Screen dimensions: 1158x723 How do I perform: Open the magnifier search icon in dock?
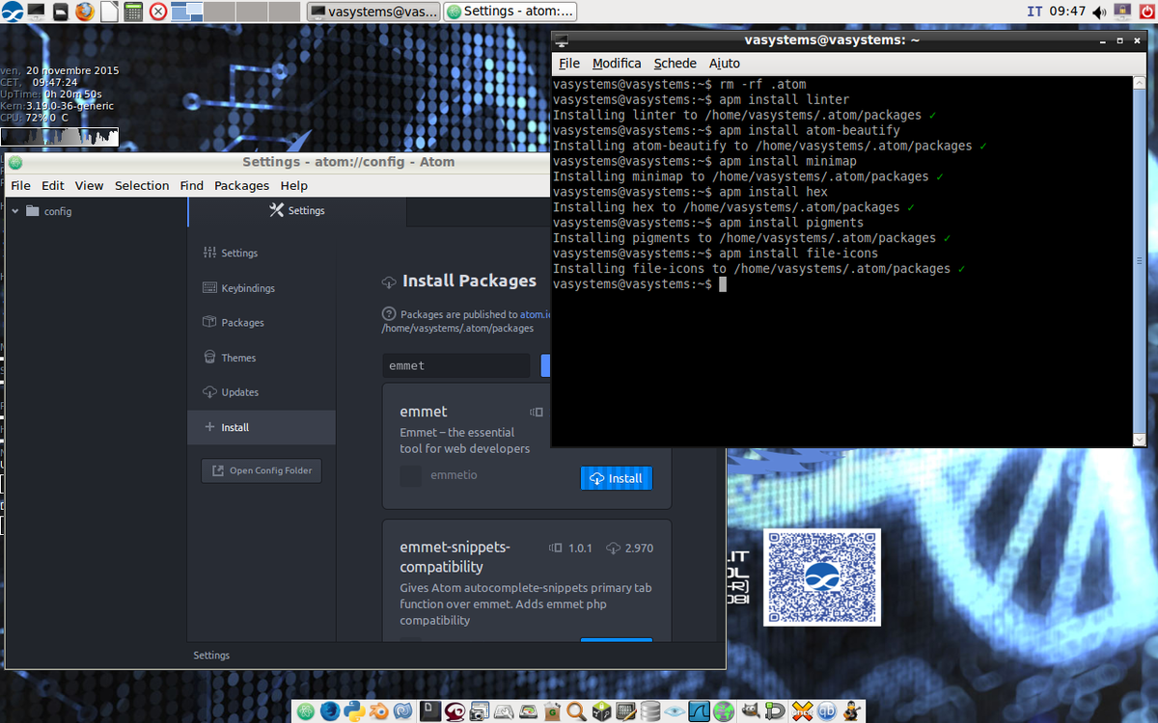point(576,711)
